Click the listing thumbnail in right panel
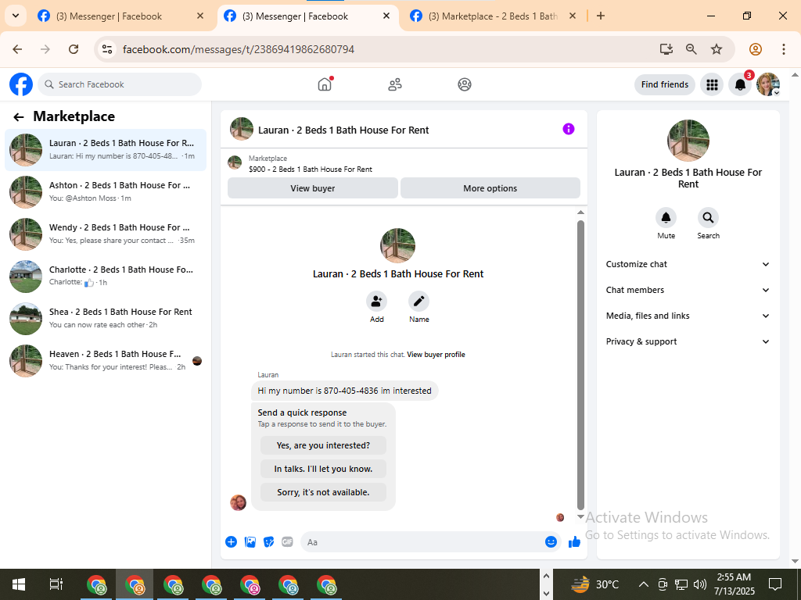 coord(688,141)
